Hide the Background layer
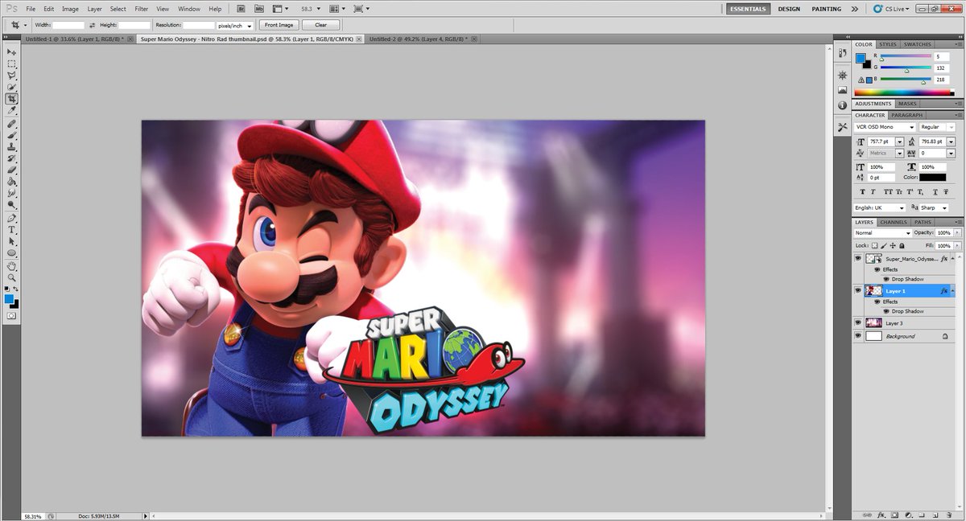This screenshot has height=521, width=966. point(858,336)
